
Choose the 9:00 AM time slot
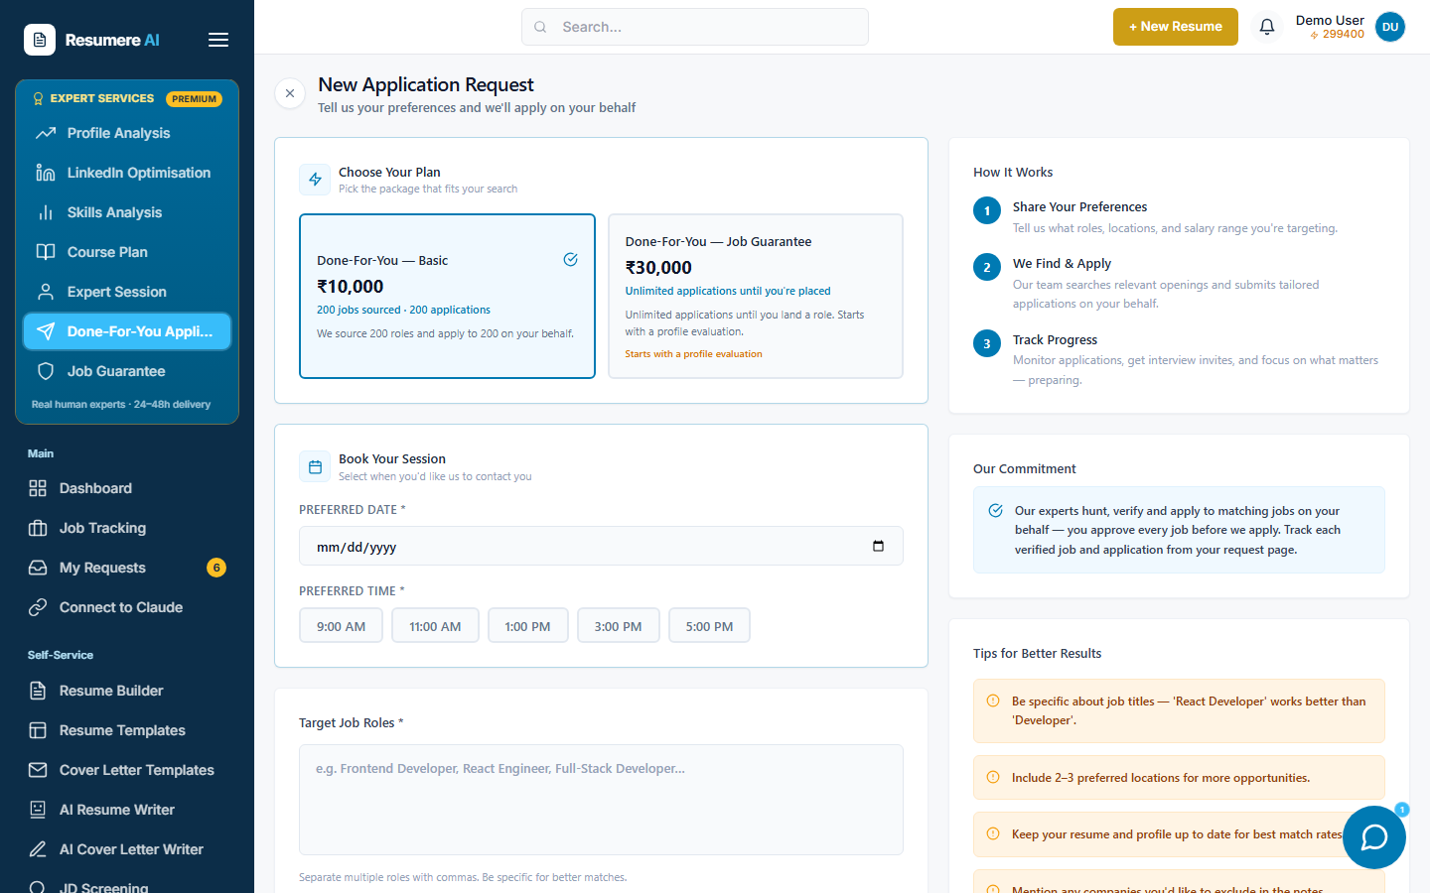pyautogui.click(x=341, y=625)
